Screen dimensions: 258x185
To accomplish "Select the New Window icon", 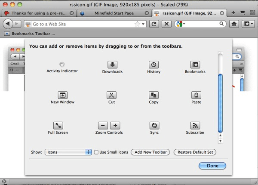I will pos(62,95).
